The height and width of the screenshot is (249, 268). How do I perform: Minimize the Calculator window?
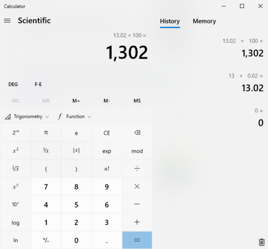click(224, 6)
